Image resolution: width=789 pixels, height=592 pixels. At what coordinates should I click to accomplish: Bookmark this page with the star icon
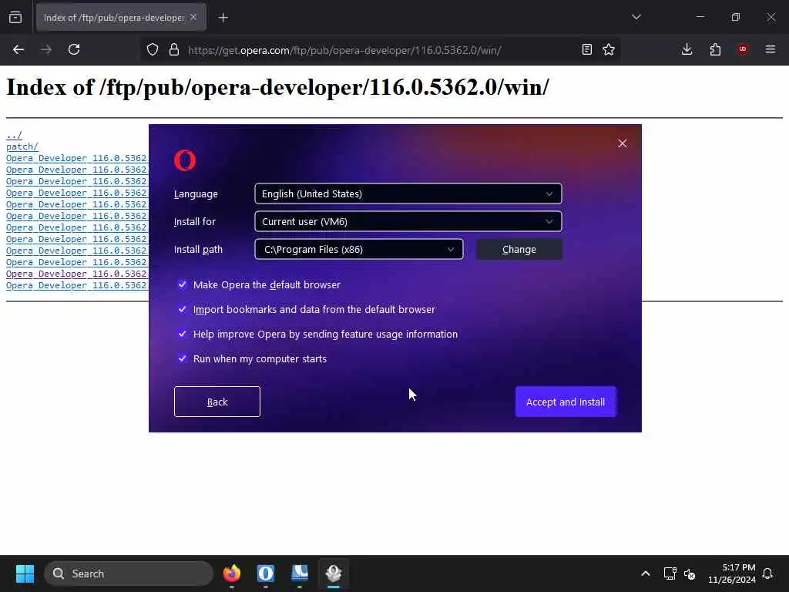tap(609, 49)
